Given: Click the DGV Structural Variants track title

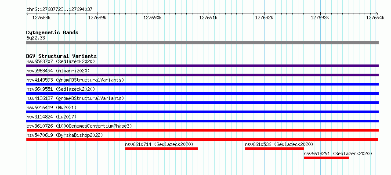Looking at the screenshot, I should pos(62,56).
